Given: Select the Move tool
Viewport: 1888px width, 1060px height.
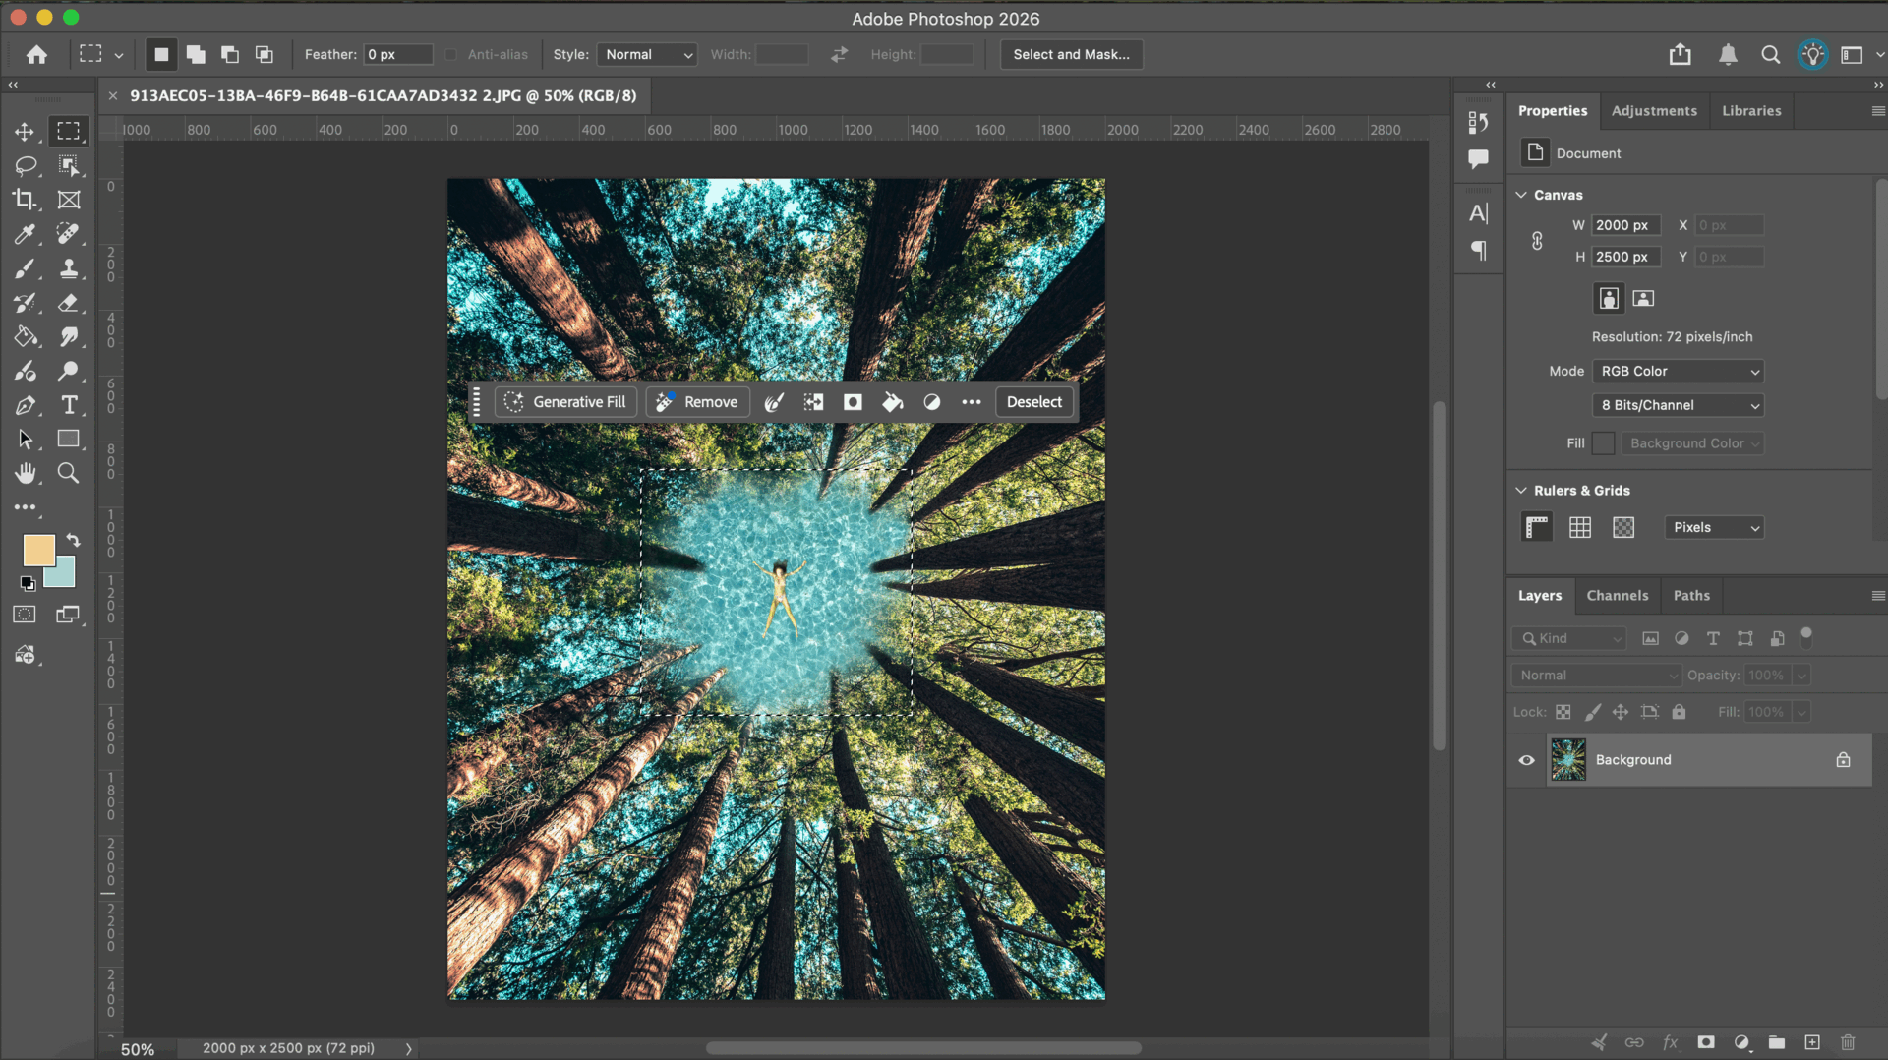Looking at the screenshot, I should [x=25, y=131].
